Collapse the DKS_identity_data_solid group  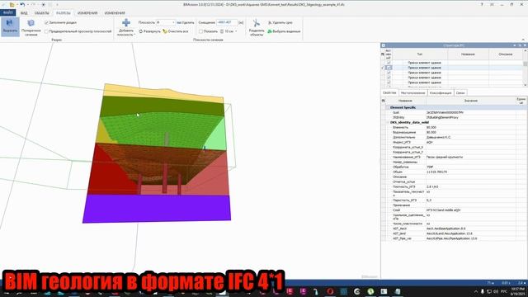388,122
